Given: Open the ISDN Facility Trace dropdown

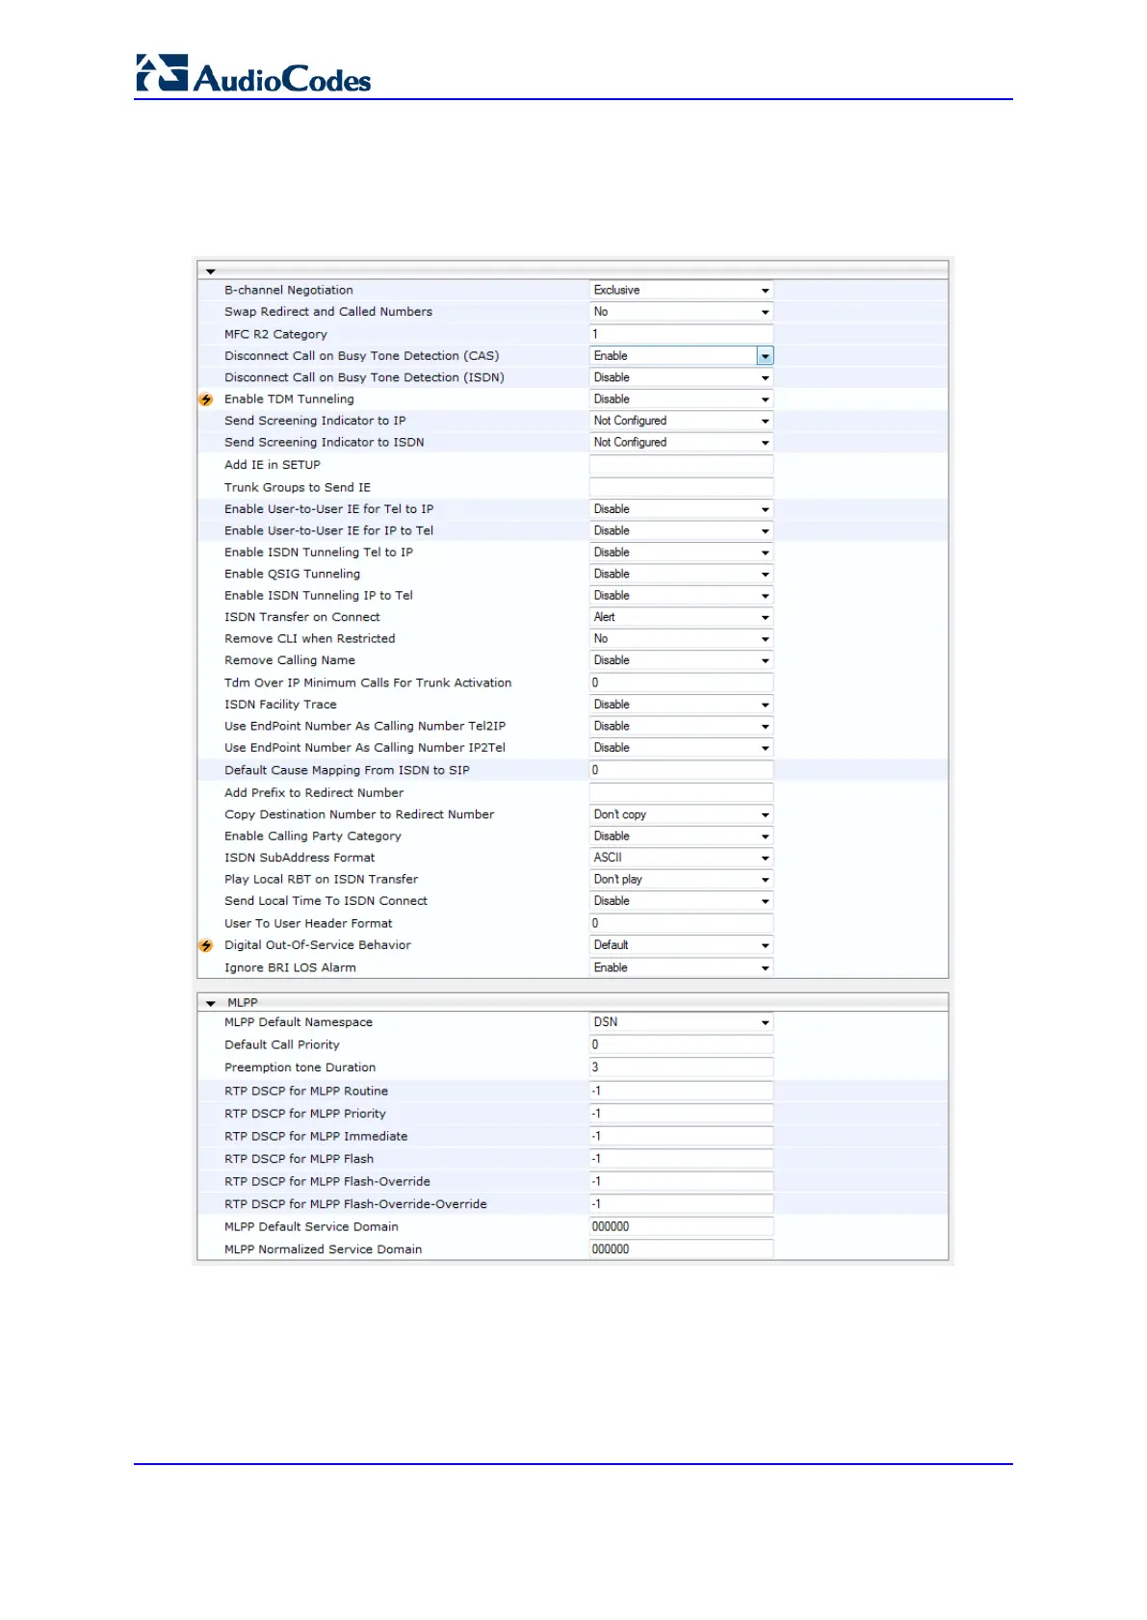Looking at the screenshot, I should pyautogui.click(x=681, y=705).
